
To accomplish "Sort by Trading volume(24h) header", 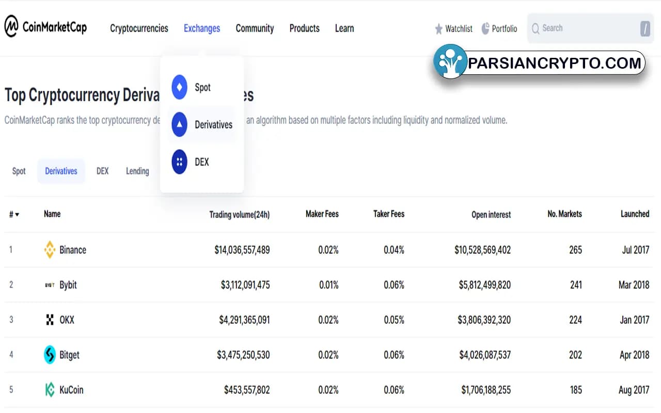I will point(240,214).
